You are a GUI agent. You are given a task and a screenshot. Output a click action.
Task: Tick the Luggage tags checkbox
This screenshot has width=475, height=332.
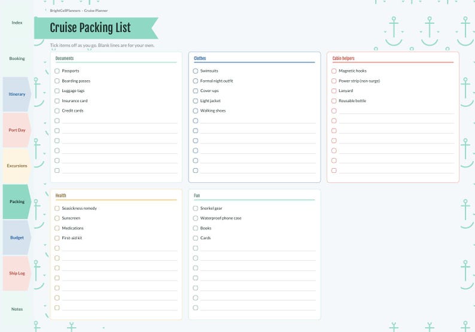click(57, 91)
